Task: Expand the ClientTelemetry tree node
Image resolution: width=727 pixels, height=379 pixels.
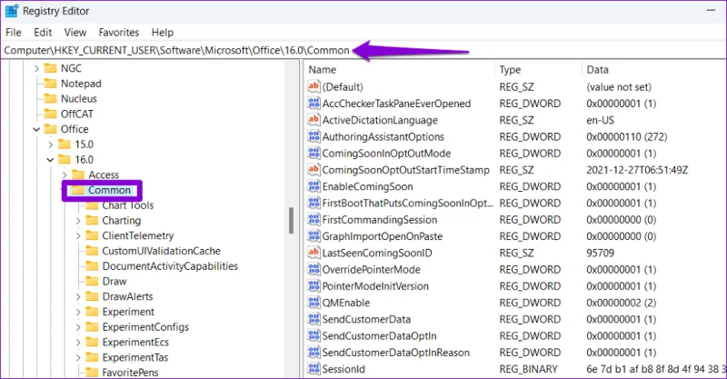Action: tap(78, 236)
